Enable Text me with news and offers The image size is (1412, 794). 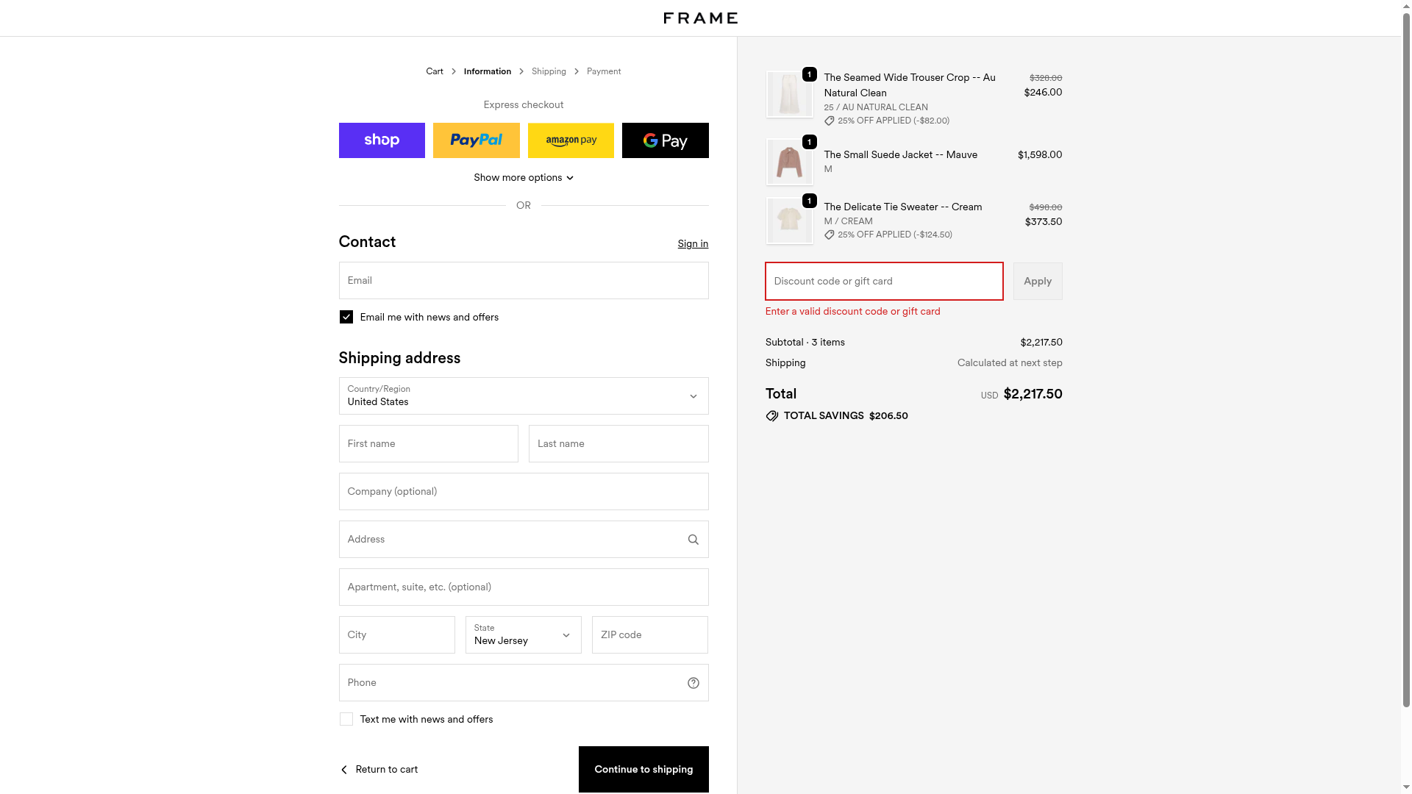click(x=346, y=719)
